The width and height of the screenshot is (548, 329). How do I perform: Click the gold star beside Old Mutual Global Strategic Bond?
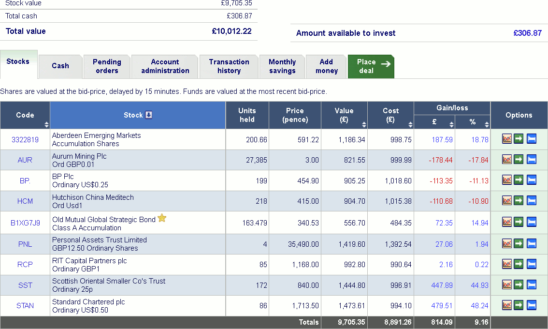(x=162, y=218)
